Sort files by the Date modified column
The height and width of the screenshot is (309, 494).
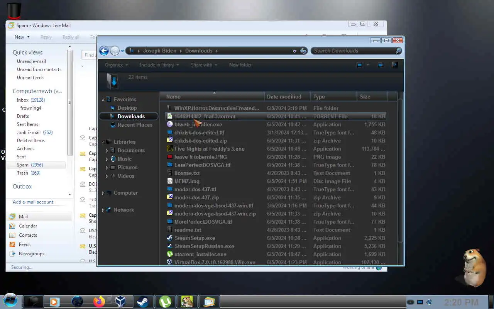pos(288,97)
